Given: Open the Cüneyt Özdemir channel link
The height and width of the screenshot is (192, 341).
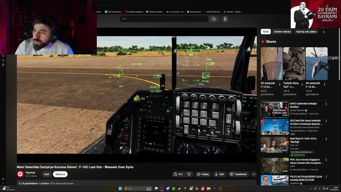Looking at the screenshot, I should (x=297, y=110).
